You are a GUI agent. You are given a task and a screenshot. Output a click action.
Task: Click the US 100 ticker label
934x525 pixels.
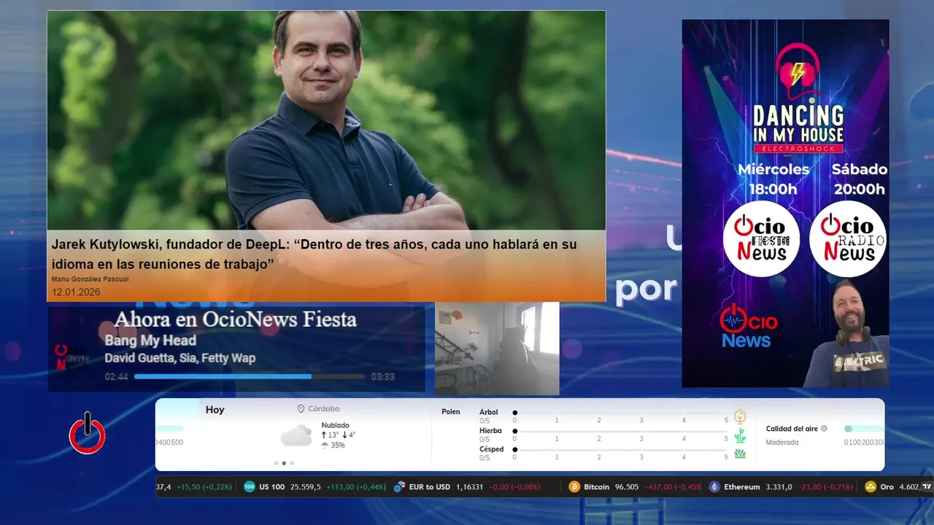pyautogui.click(x=272, y=486)
